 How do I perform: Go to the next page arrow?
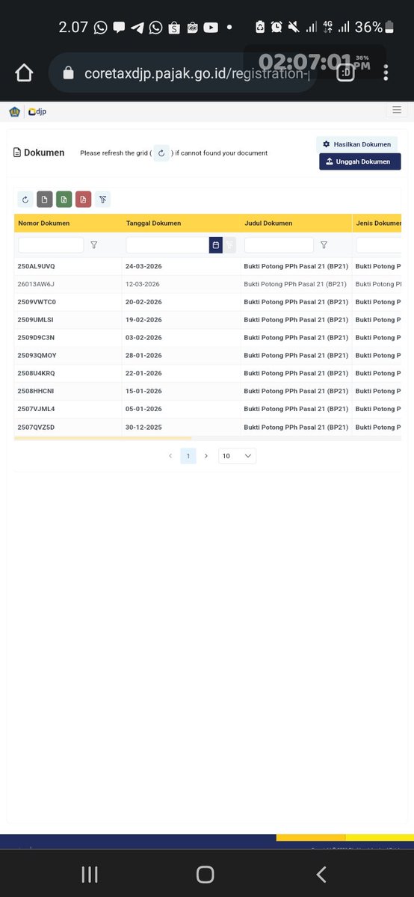point(206,456)
